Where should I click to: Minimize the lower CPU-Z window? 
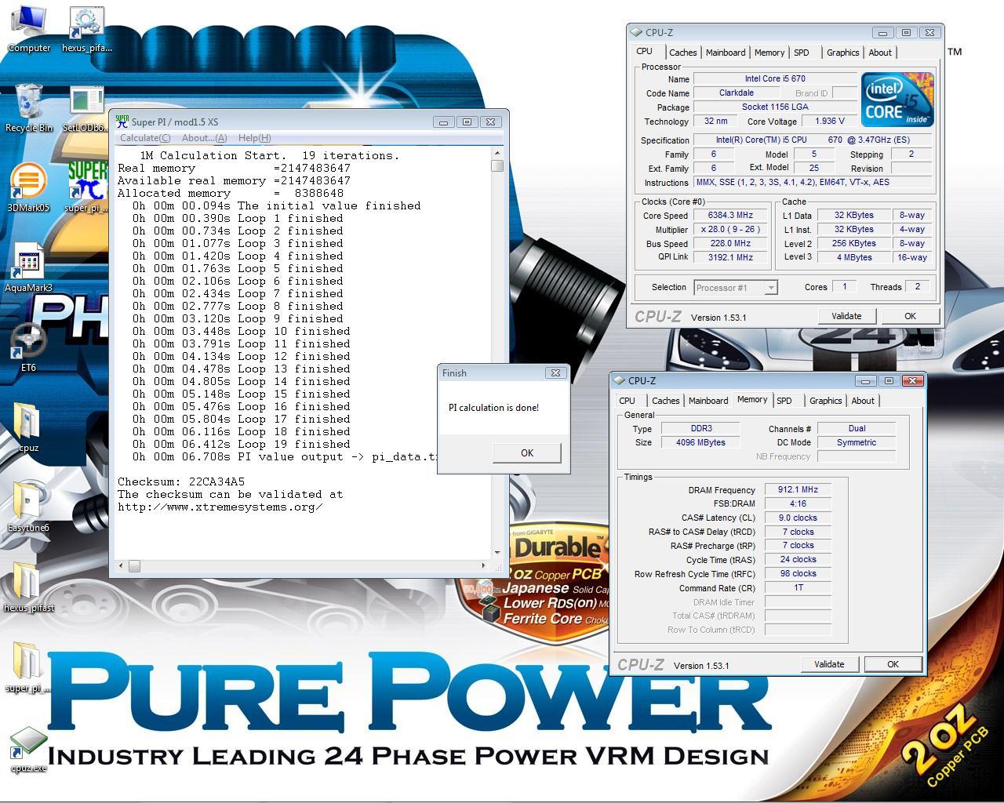tap(866, 381)
